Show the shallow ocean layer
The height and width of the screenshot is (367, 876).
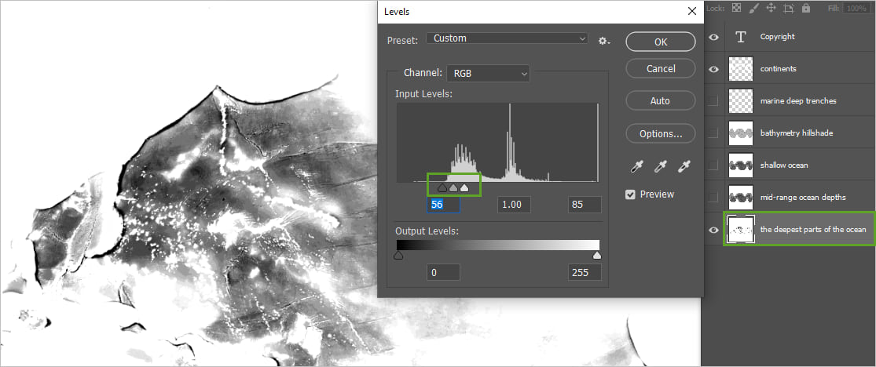[x=713, y=165]
